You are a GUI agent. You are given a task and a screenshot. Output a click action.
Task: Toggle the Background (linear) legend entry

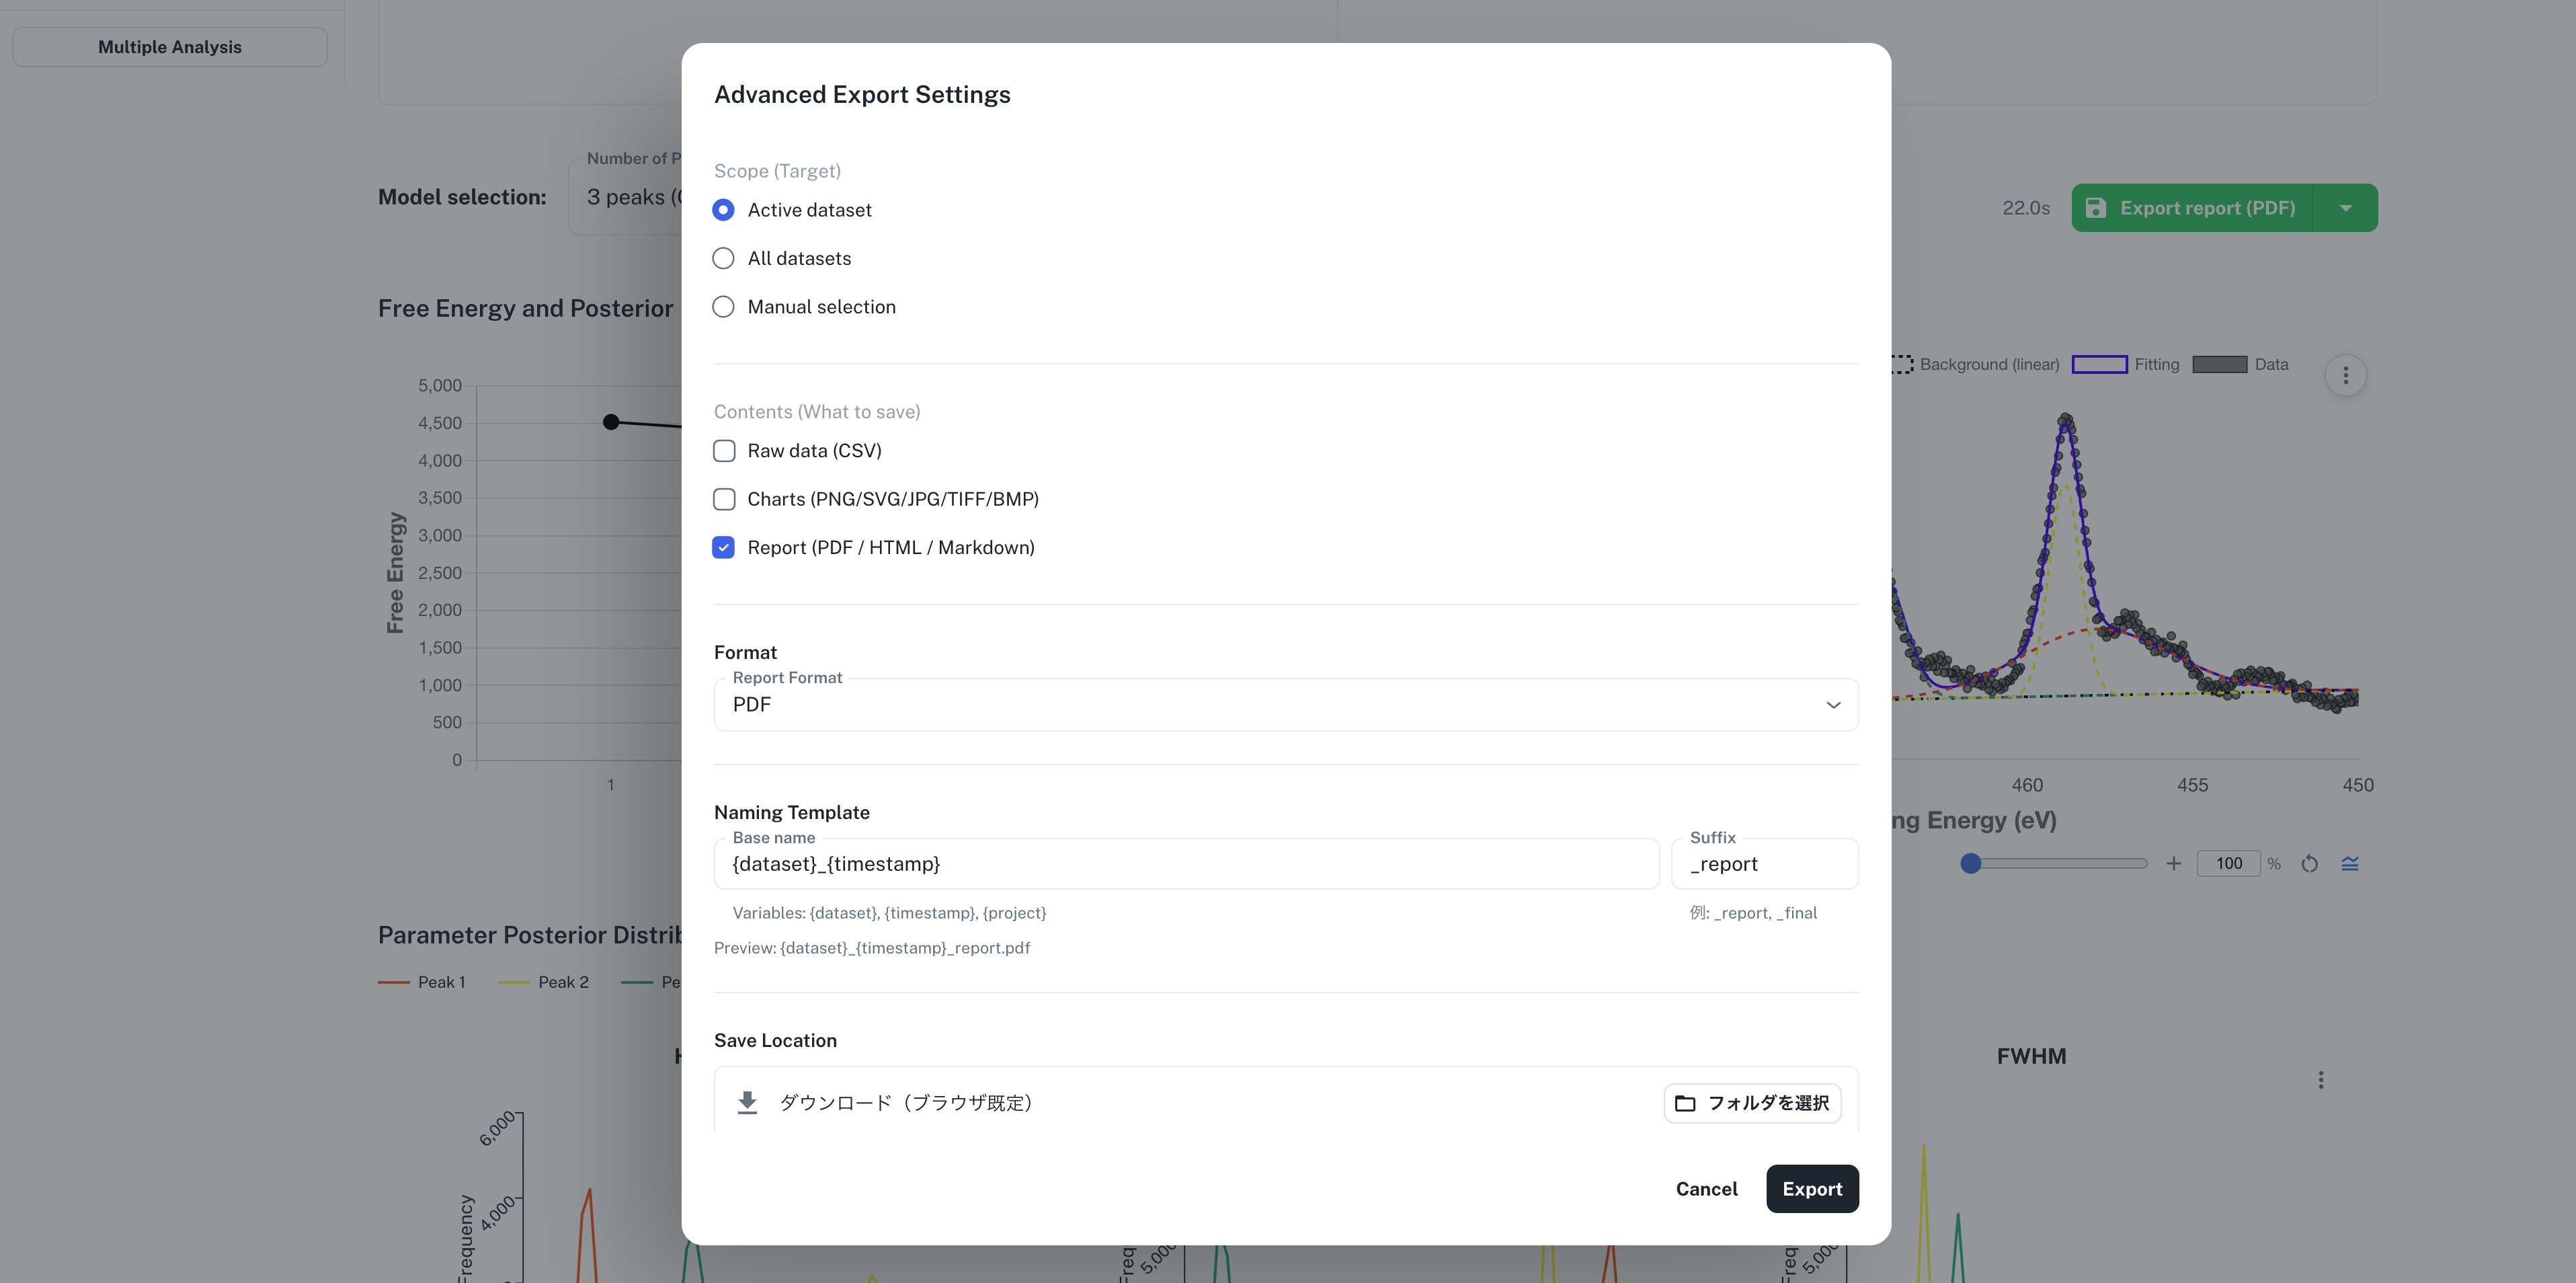1976,365
